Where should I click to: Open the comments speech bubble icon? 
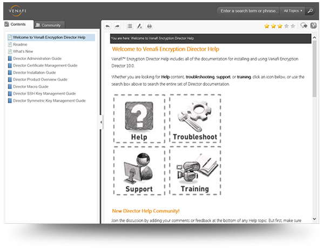(304, 25)
